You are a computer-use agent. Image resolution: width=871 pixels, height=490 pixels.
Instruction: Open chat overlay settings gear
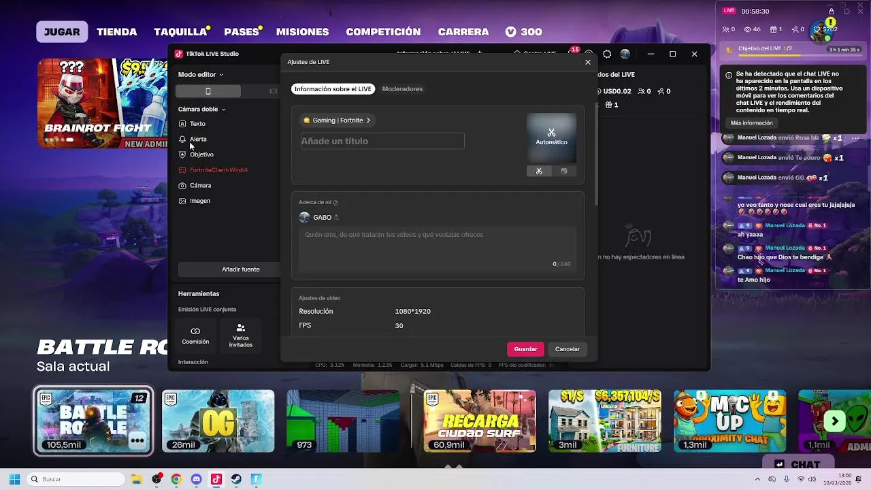pyautogui.click(x=847, y=11)
